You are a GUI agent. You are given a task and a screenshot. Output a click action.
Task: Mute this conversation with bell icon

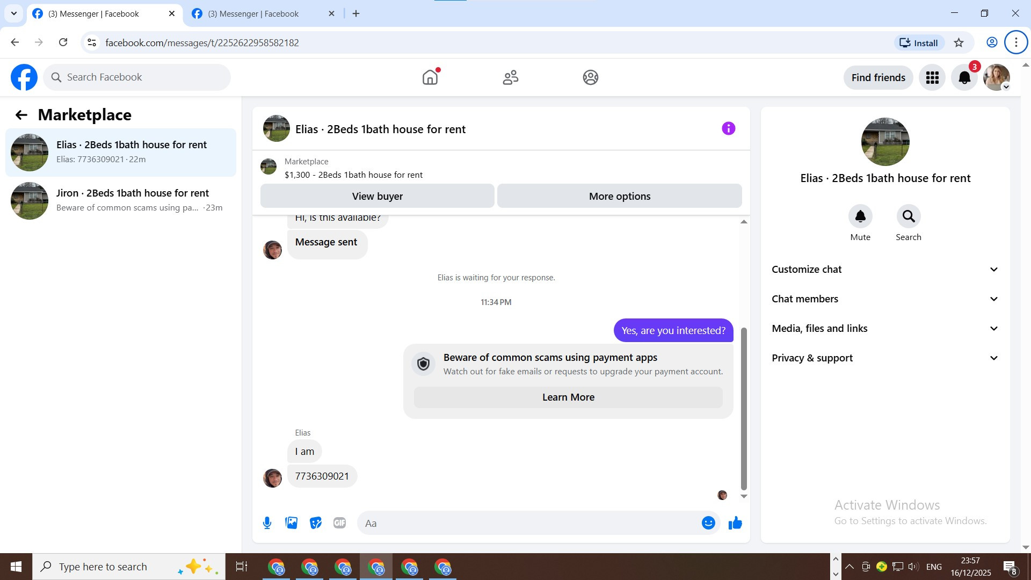[860, 216]
